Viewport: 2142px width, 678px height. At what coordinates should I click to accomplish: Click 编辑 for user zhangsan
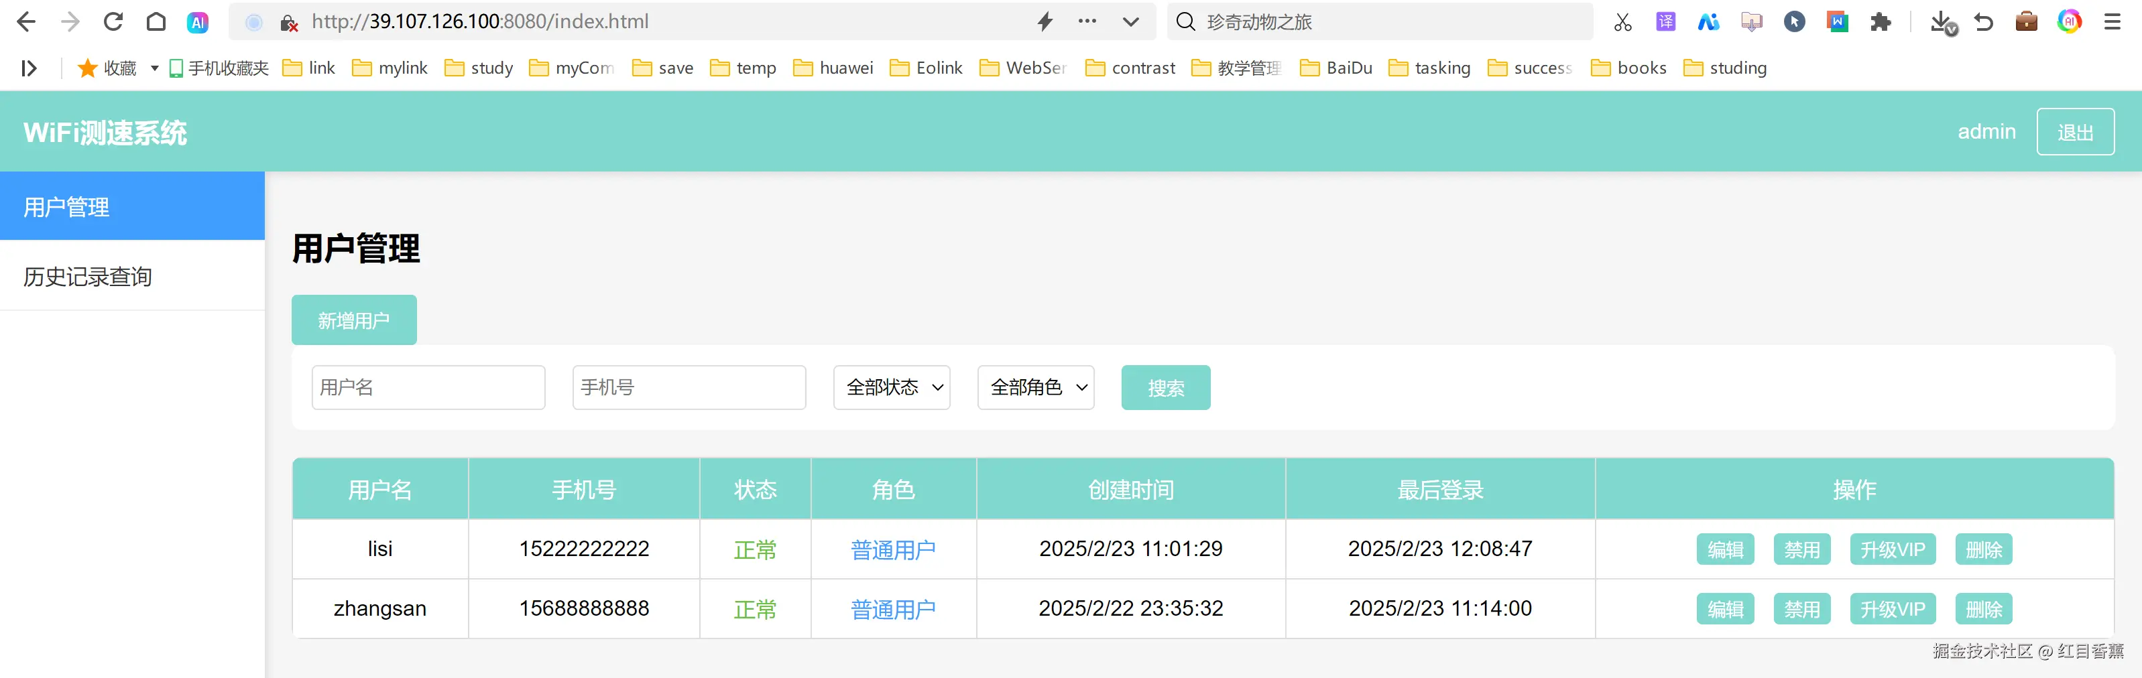pyautogui.click(x=1726, y=609)
